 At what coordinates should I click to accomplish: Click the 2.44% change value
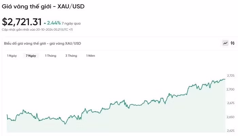coord(54,23)
